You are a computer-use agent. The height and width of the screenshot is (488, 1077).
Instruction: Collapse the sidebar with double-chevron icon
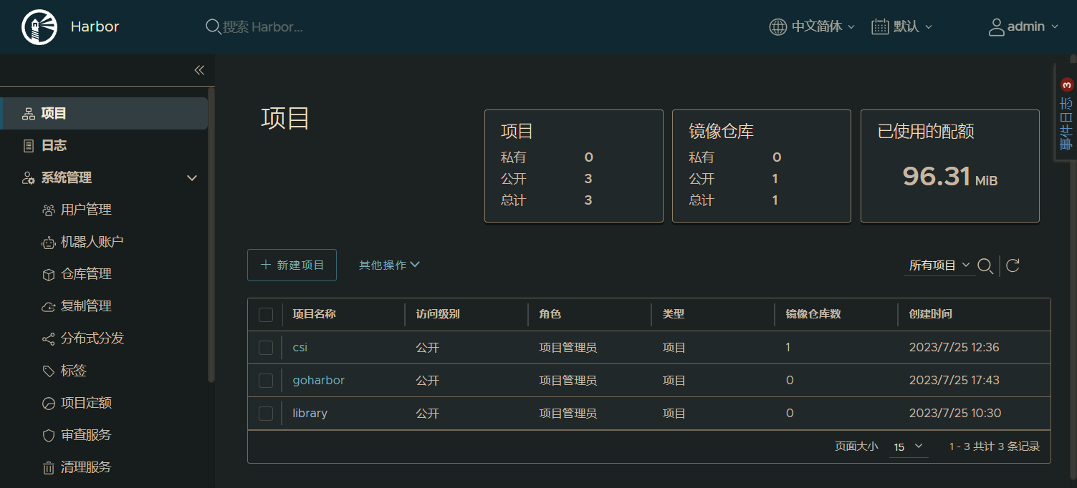point(199,70)
